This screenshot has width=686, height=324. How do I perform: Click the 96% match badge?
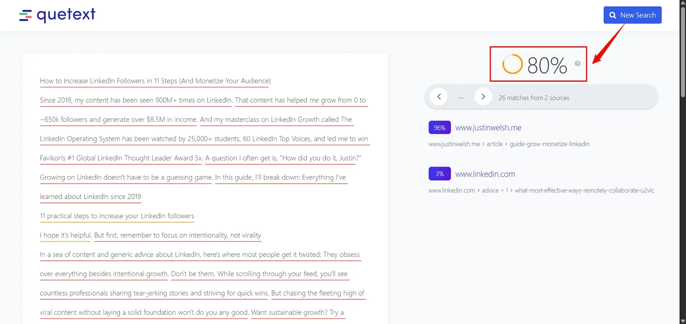pyautogui.click(x=440, y=128)
